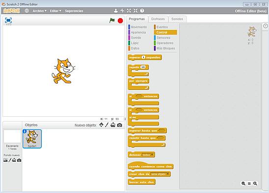Open the language globe icon
Screen dimensions: 269x193
point(27,11)
